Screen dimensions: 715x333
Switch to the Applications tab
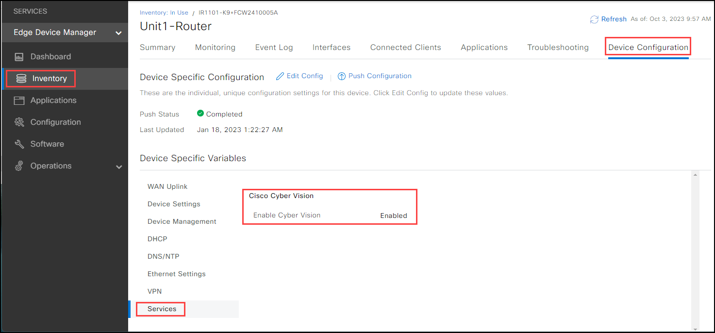pos(484,48)
